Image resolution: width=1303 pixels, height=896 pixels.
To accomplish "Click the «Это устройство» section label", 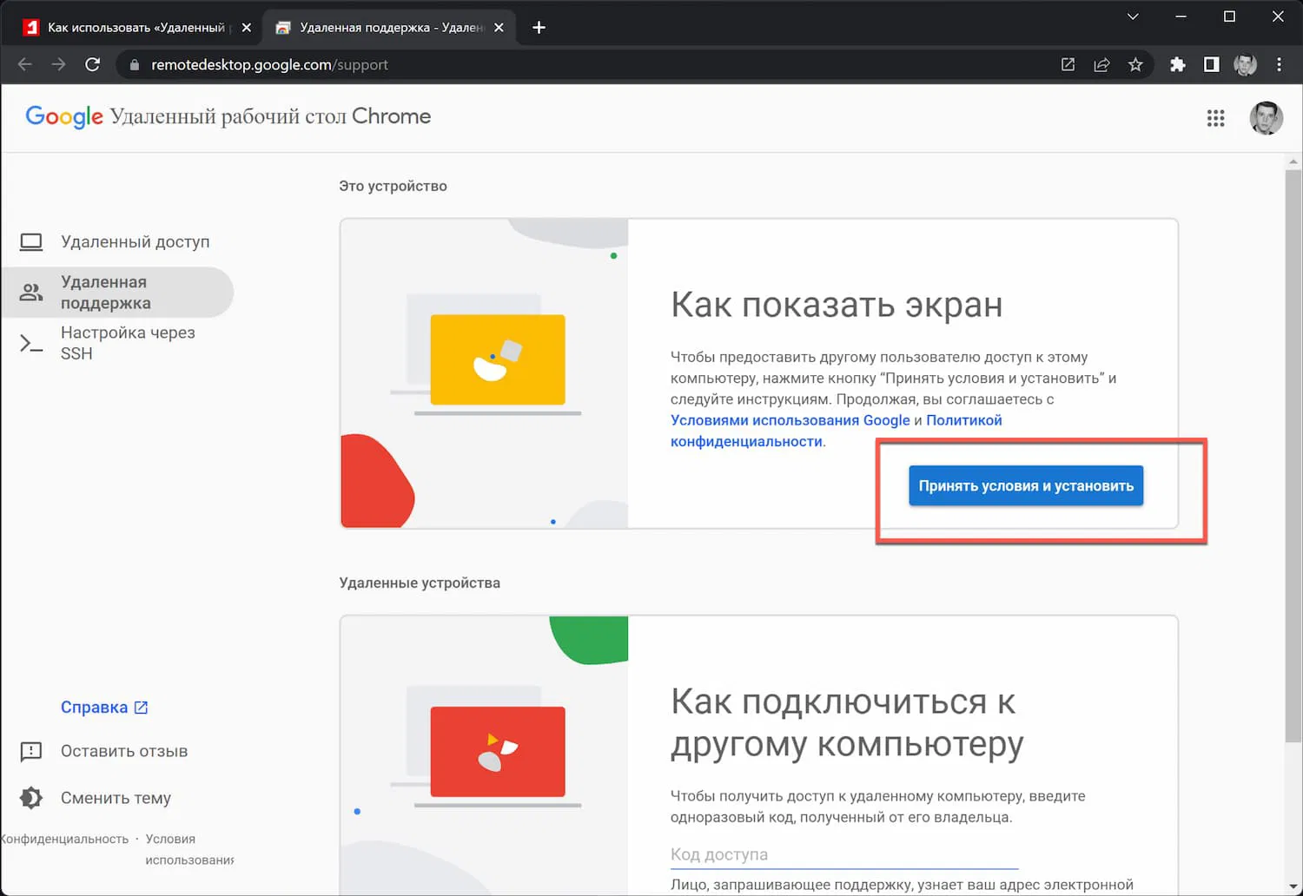I will pyautogui.click(x=393, y=186).
